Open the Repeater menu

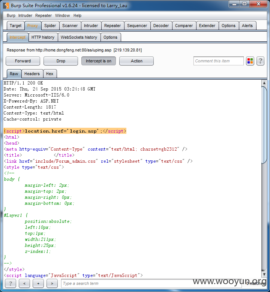point(43,15)
